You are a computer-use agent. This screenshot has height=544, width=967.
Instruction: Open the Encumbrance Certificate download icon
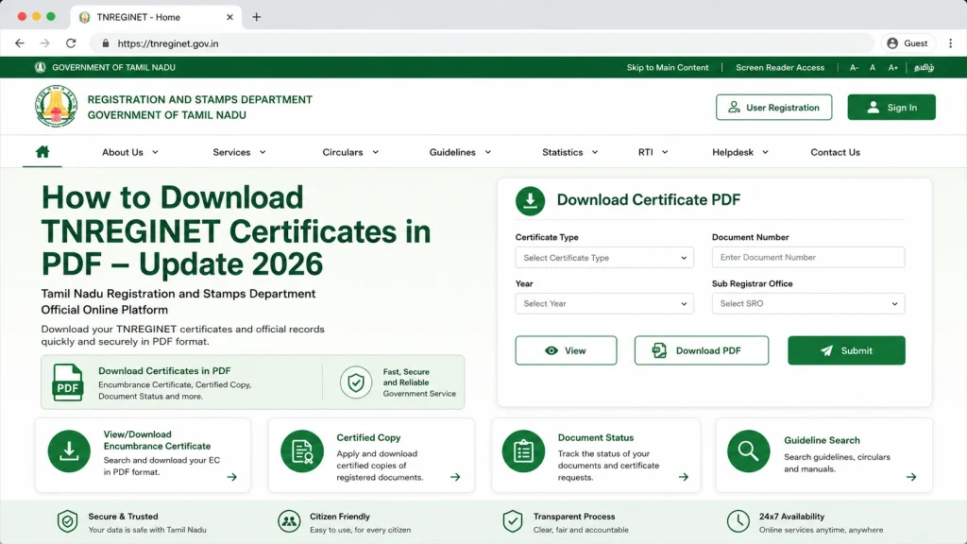(69, 450)
